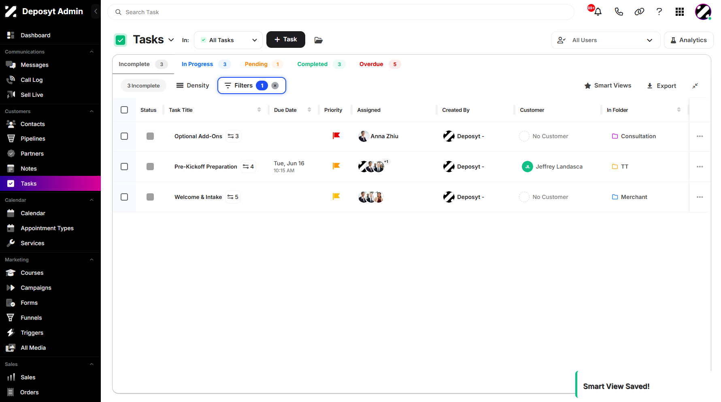This screenshot has height=402, width=721.
Task: Open Sell Live in the sidebar
Action: [50, 95]
